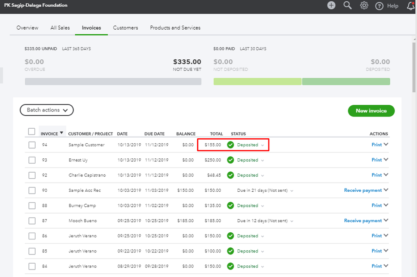Tick the select-all checkbox in table header
Viewport: 417px width, 277px height.
tap(32, 132)
